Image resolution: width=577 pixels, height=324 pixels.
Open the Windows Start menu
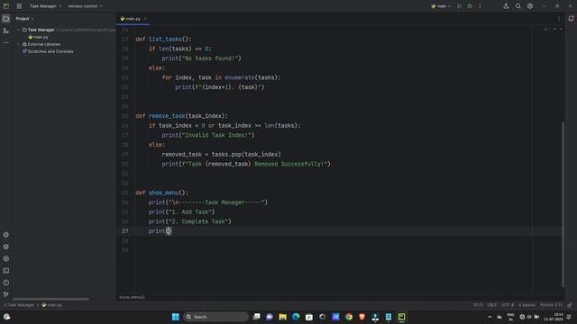[176, 317]
